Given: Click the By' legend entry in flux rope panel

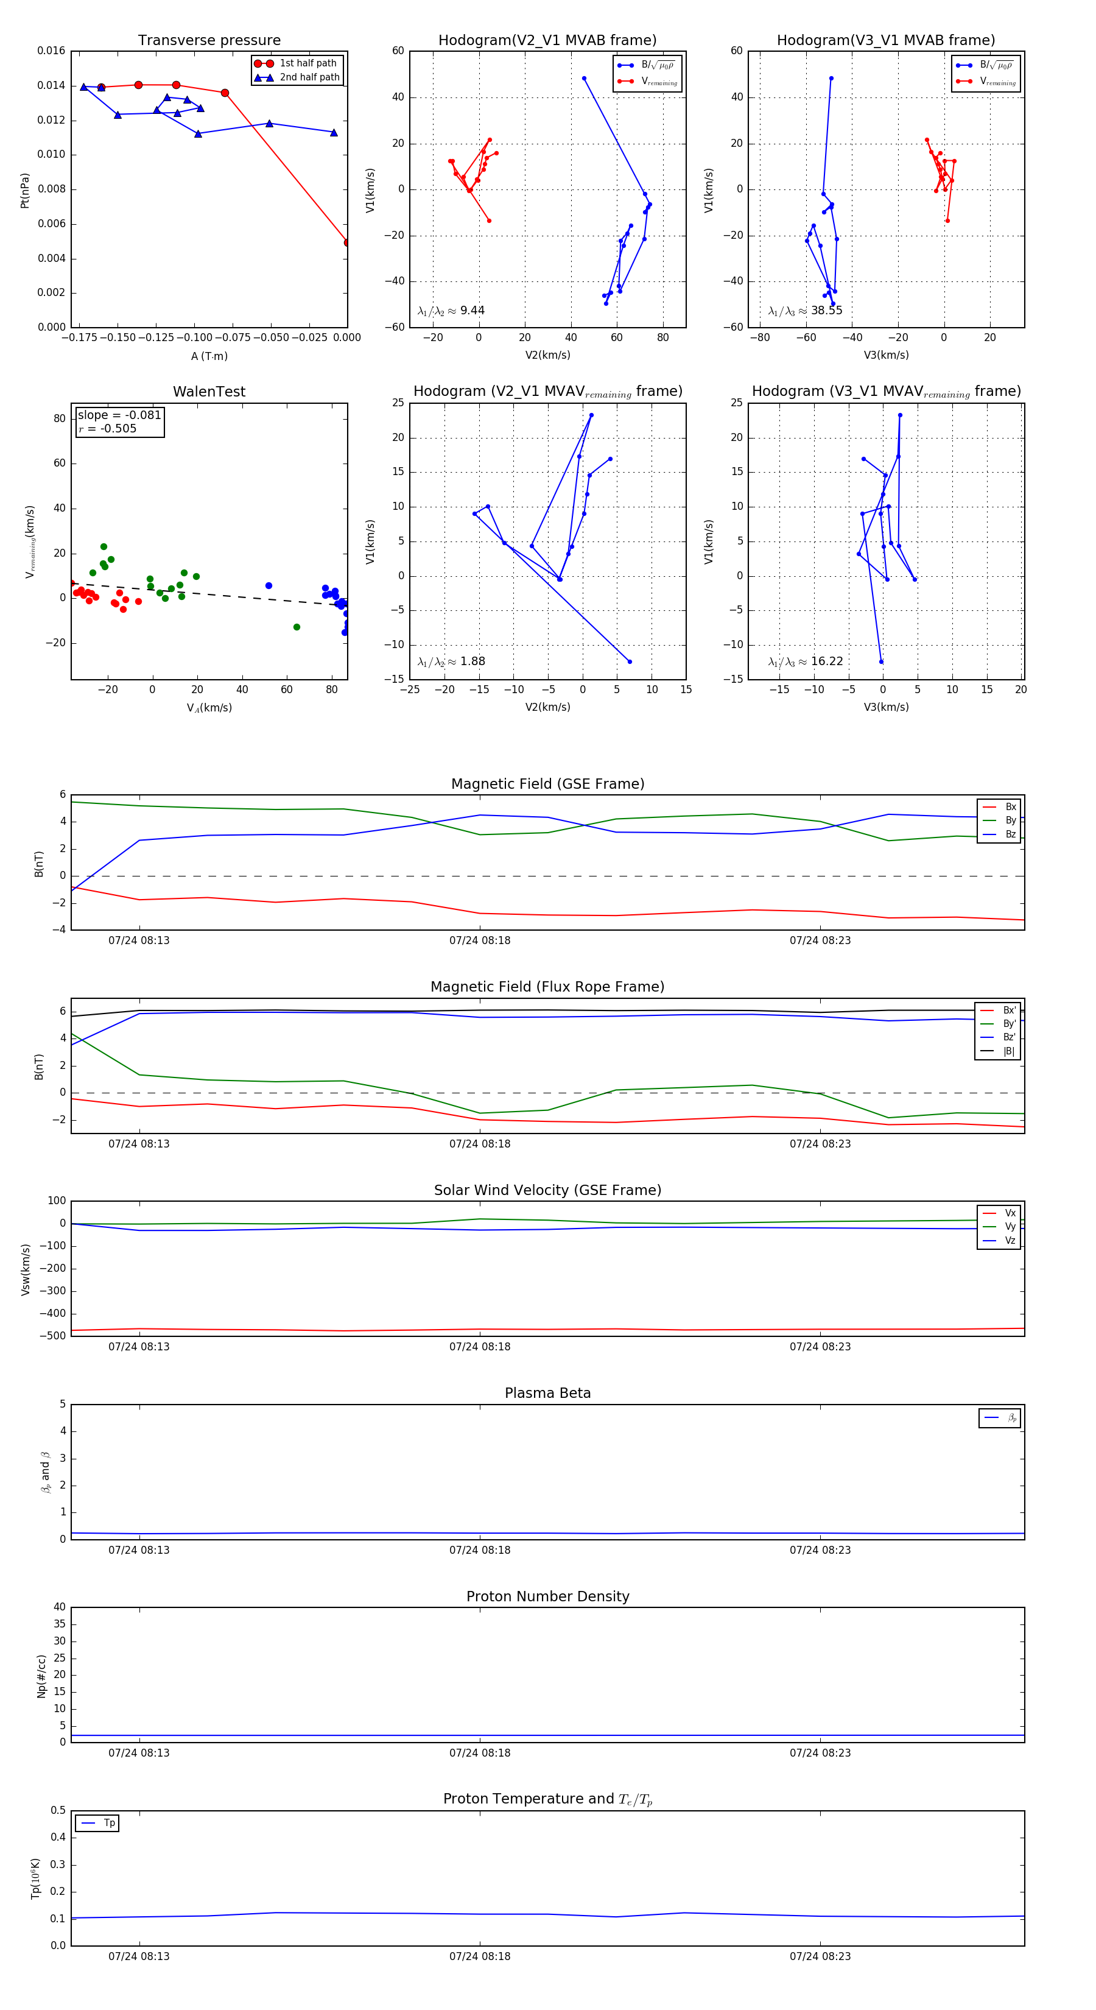Looking at the screenshot, I should (998, 1024).
